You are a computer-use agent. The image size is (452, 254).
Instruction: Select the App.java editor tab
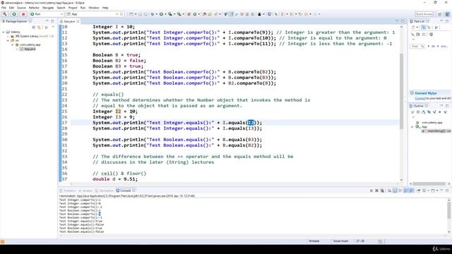(69, 21)
